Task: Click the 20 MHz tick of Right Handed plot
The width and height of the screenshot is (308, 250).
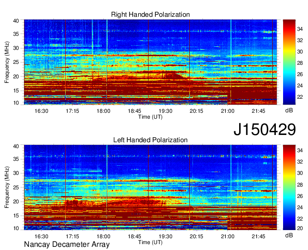Action: tap(16, 77)
